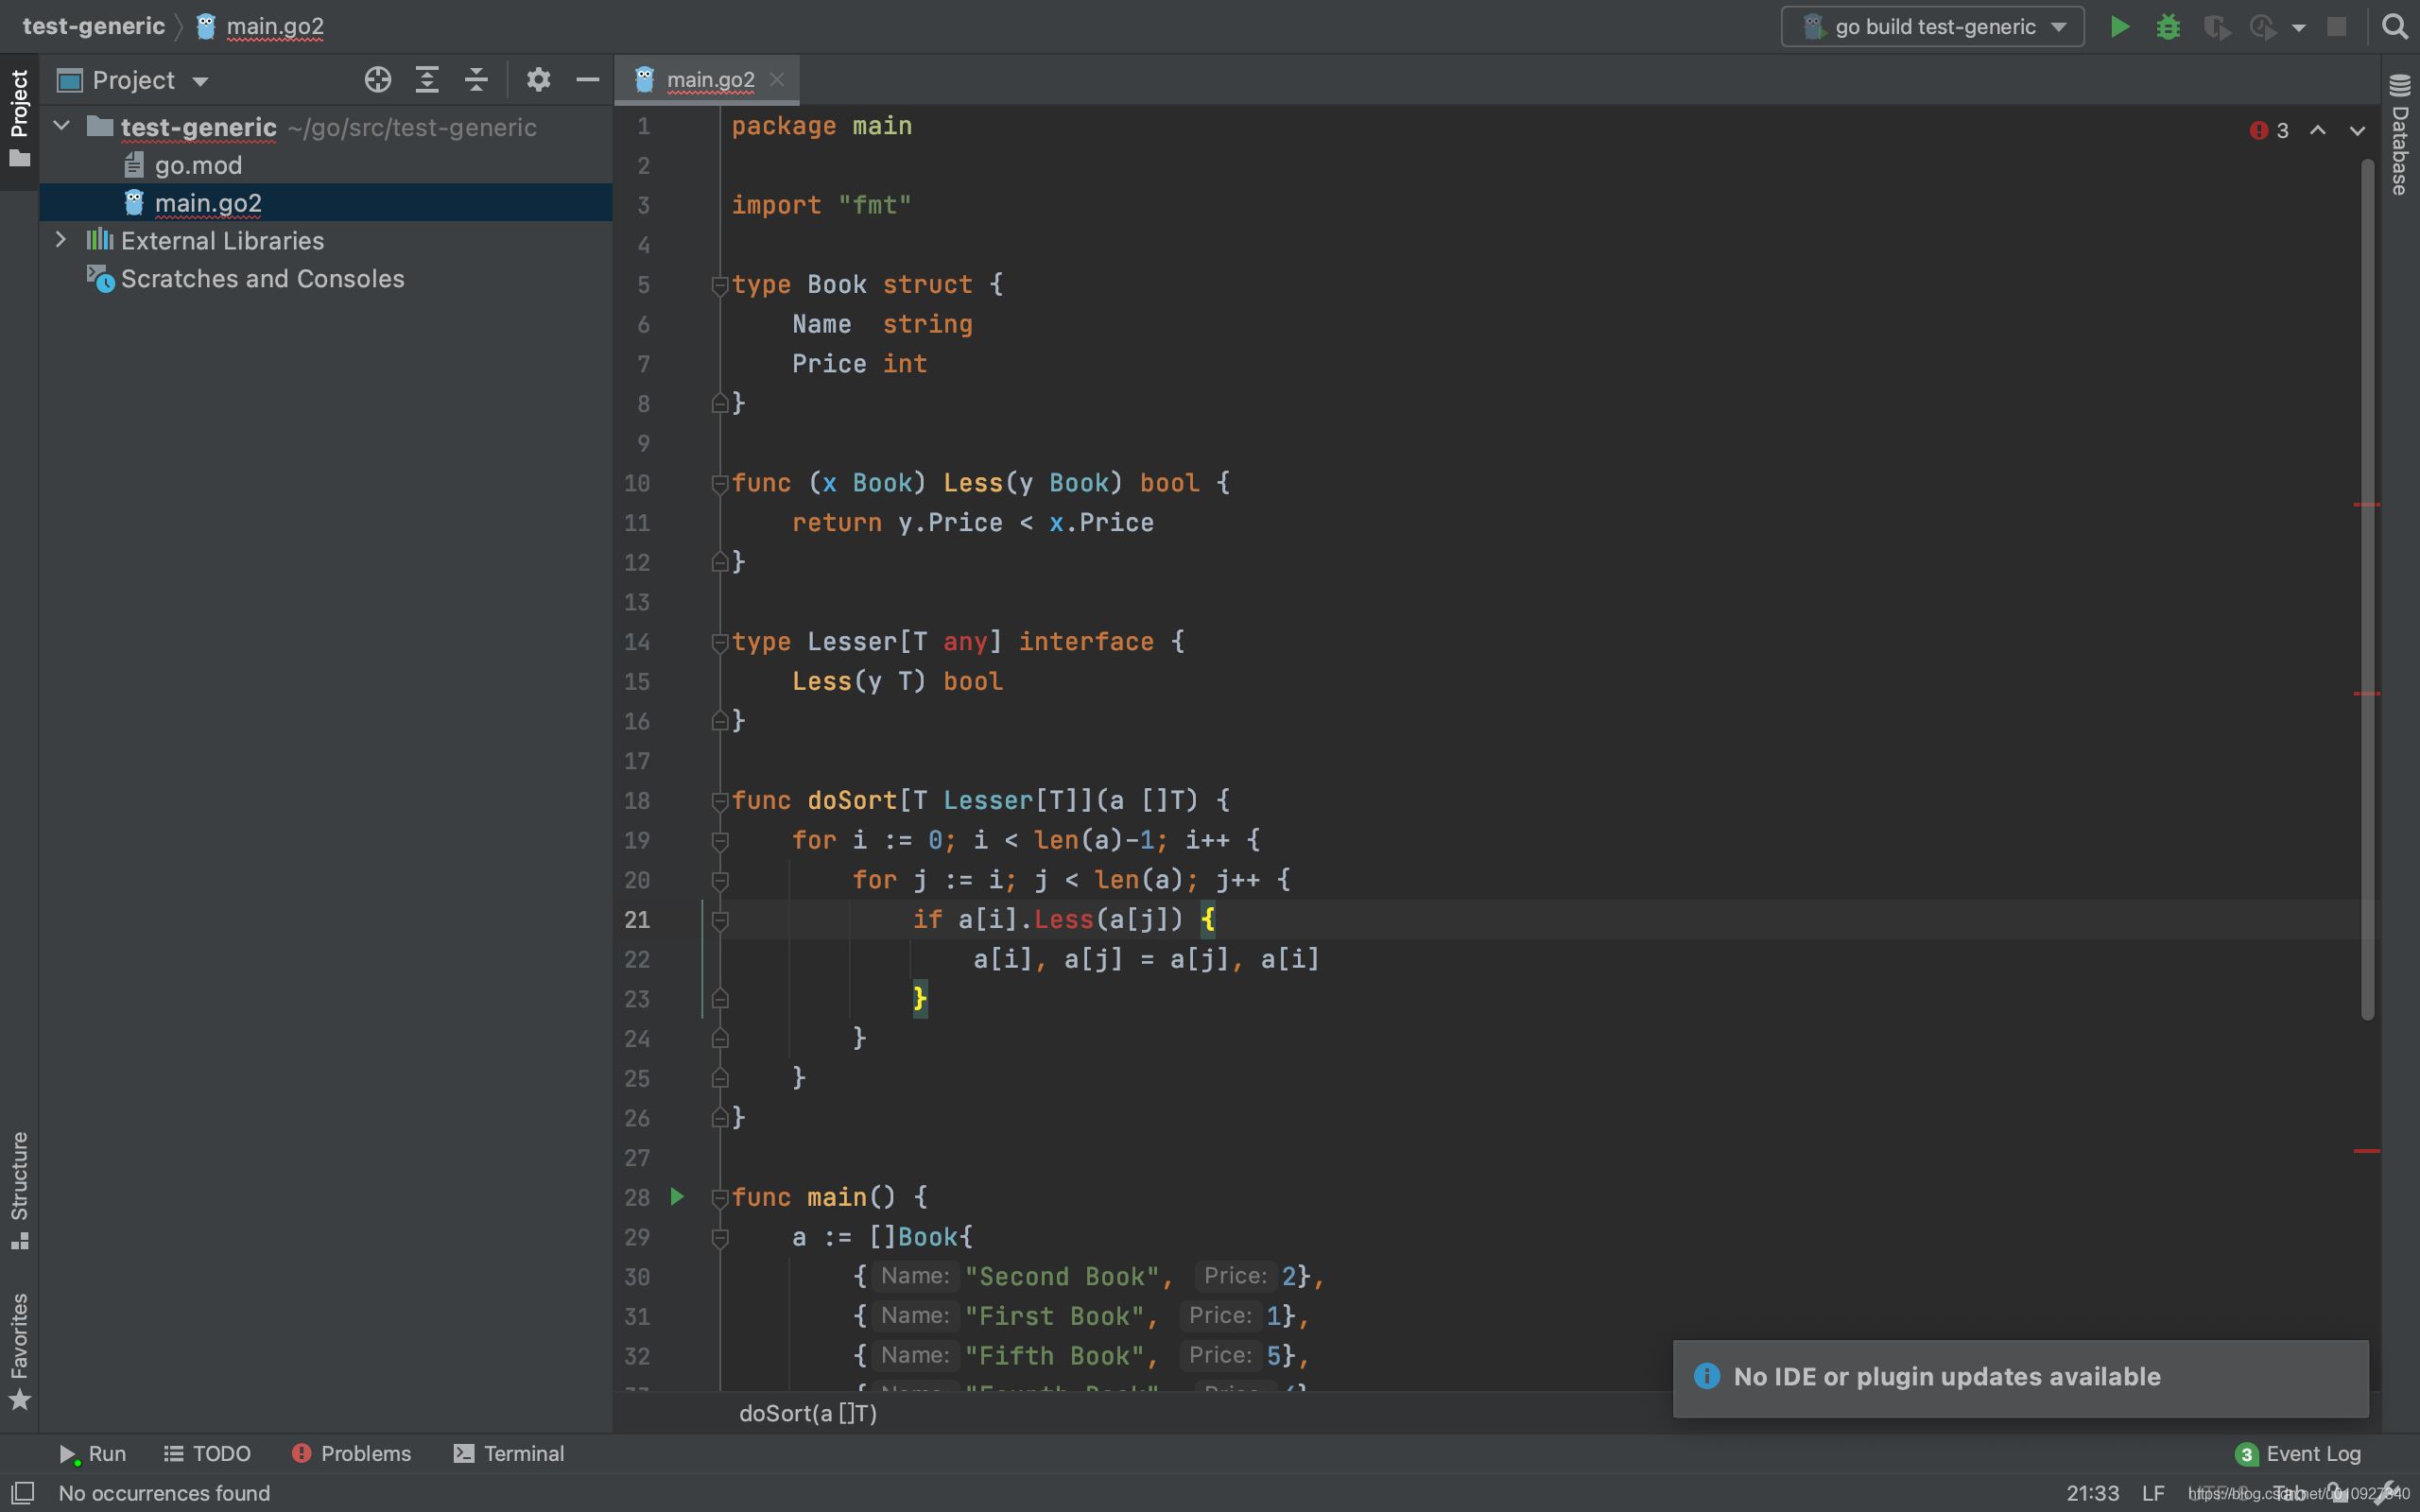This screenshot has height=1512, width=2420.
Task: Open the profiler run icon
Action: (2262, 26)
